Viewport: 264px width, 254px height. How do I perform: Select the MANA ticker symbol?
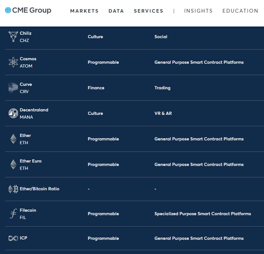(26, 117)
